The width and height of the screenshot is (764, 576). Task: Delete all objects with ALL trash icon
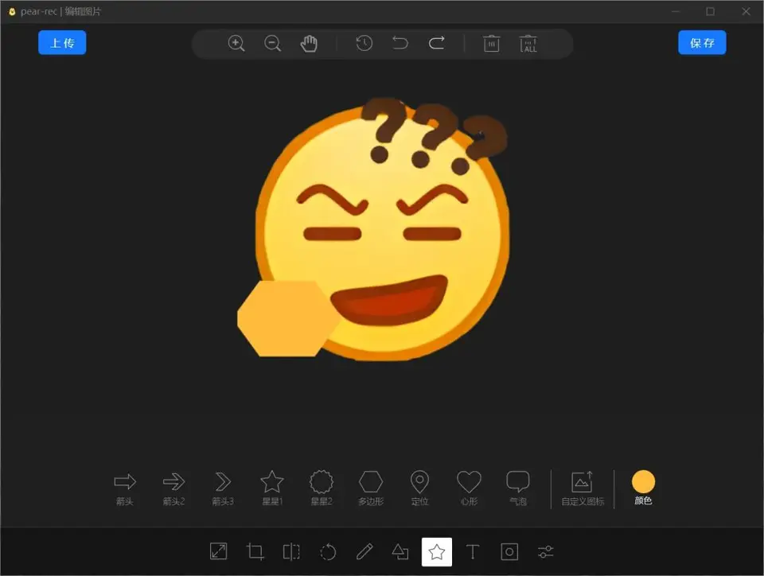[x=528, y=43]
